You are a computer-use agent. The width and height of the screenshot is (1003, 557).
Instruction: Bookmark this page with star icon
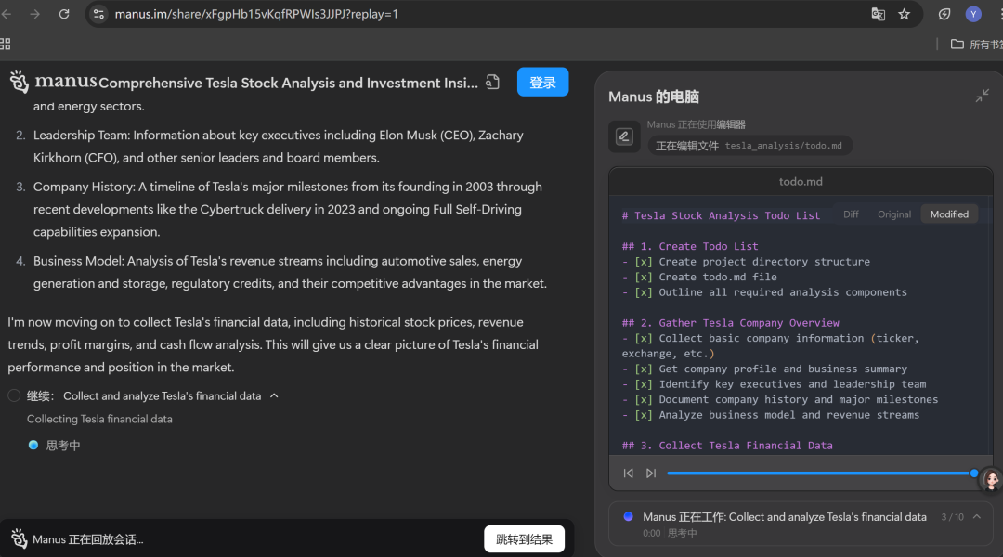[904, 14]
